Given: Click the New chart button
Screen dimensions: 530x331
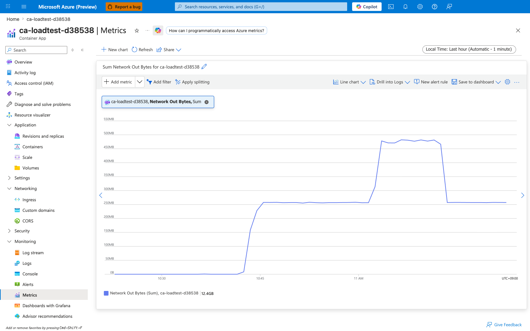Looking at the screenshot, I should click(114, 50).
